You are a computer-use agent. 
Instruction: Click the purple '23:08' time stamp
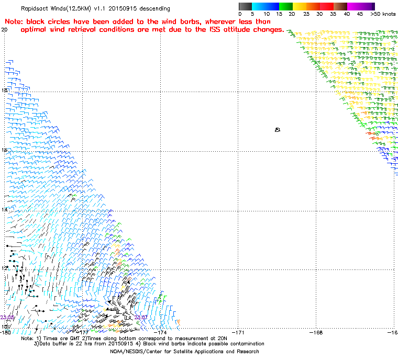[x=7, y=318]
